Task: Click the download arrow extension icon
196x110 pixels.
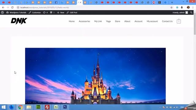Action: pyautogui.click(x=182, y=7)
